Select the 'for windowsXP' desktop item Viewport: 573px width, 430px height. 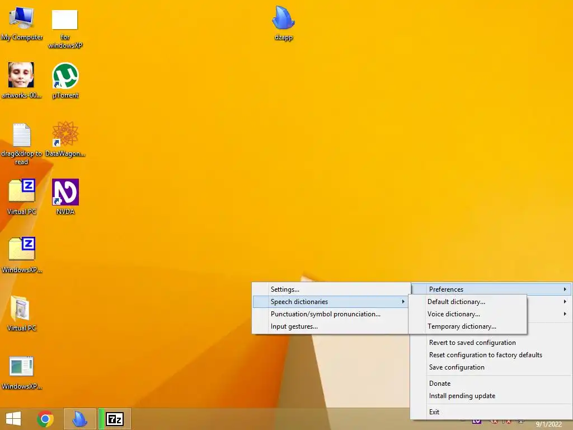point(65,29)
